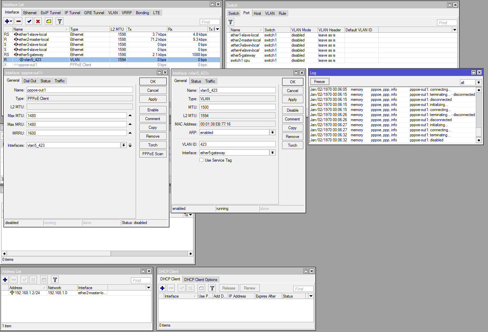The image size is (488, 332).
Task: Add a new DHCP Client with plus icon
Action: click(x=162, y=288)
